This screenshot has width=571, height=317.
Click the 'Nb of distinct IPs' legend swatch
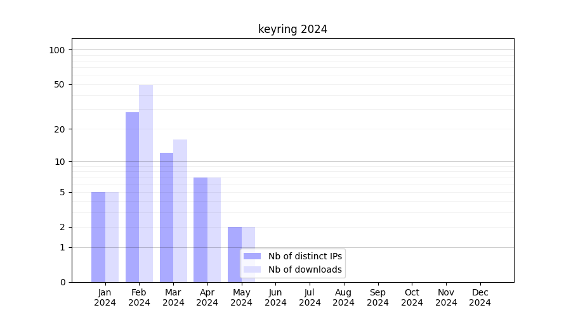[252, 256]
